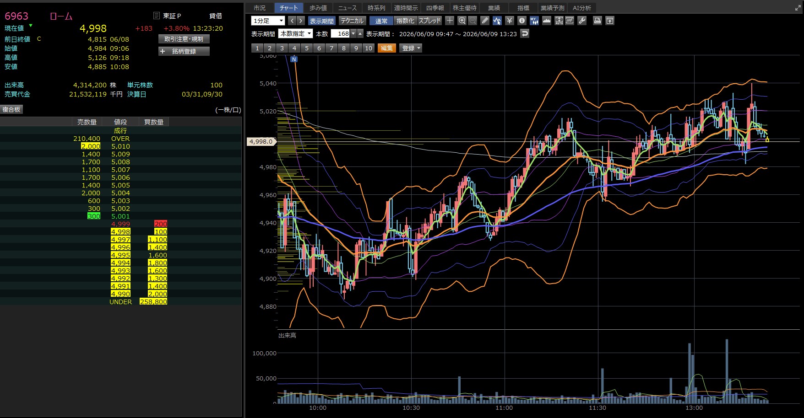Click the zoom-in magnifier icon

click(x=462, y=21)
